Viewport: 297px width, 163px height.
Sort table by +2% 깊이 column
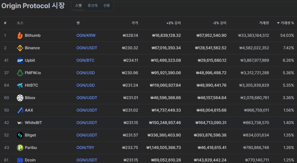pyautogui.click(x=173, y=23)
